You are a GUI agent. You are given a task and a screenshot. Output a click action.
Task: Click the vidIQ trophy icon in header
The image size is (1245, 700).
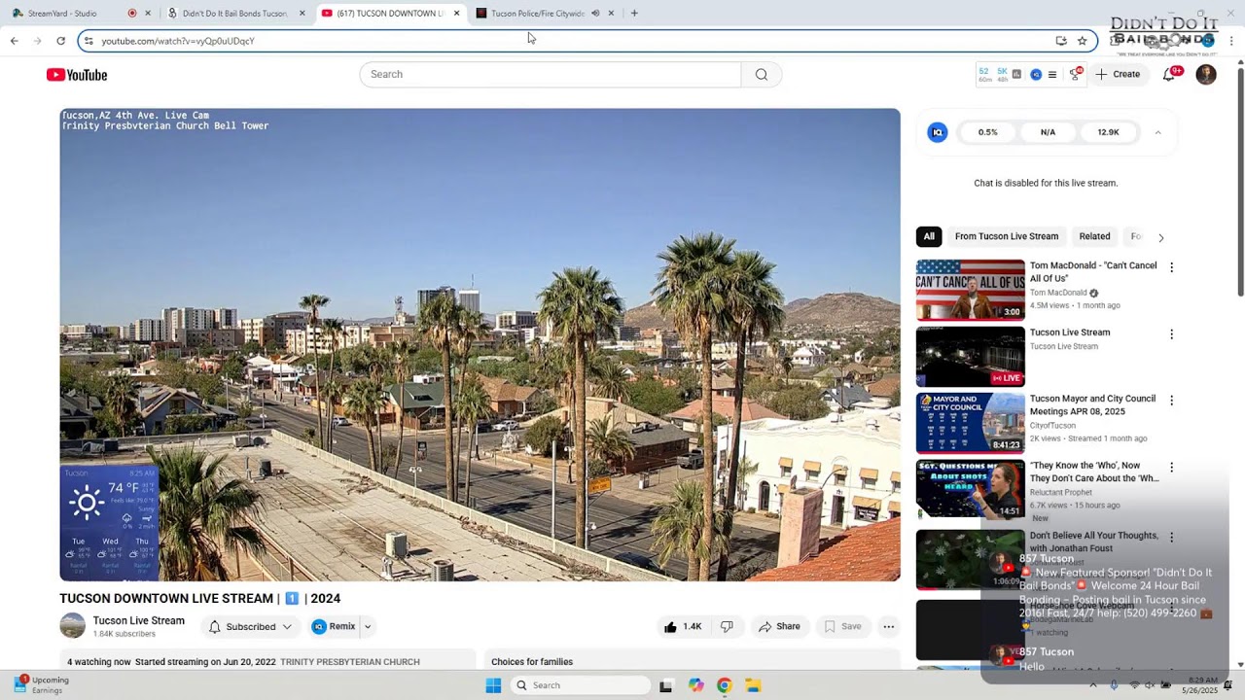coord(1075,75)
